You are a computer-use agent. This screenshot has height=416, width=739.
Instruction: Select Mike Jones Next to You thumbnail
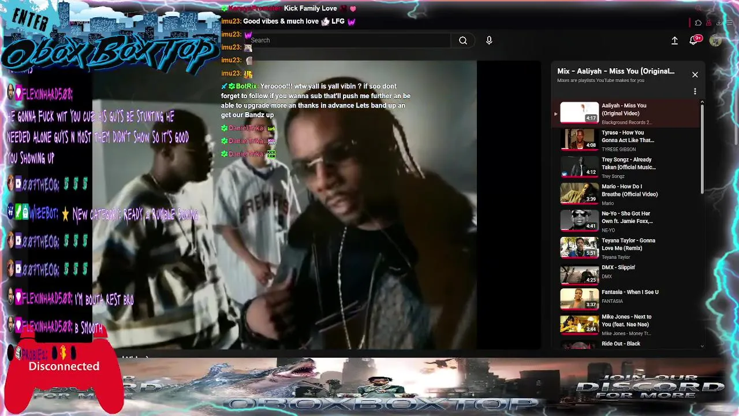point(579,324)
